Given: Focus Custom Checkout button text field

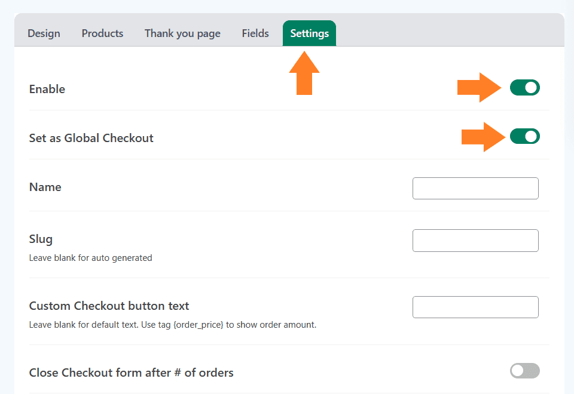Looking at the screenshot, I should 475,307.
